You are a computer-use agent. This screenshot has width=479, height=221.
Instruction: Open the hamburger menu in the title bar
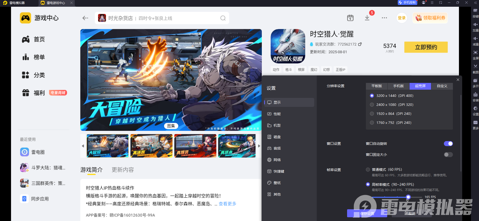click(432, 2)
